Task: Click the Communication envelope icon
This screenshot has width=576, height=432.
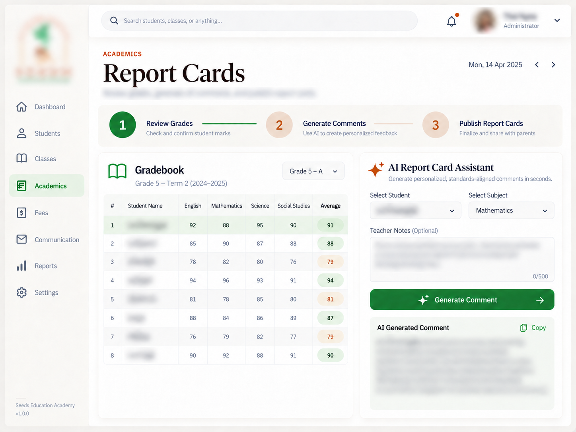Action: [21, 239]
